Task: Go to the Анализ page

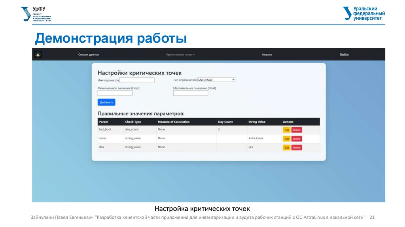Action: click(x=267, y=55)
